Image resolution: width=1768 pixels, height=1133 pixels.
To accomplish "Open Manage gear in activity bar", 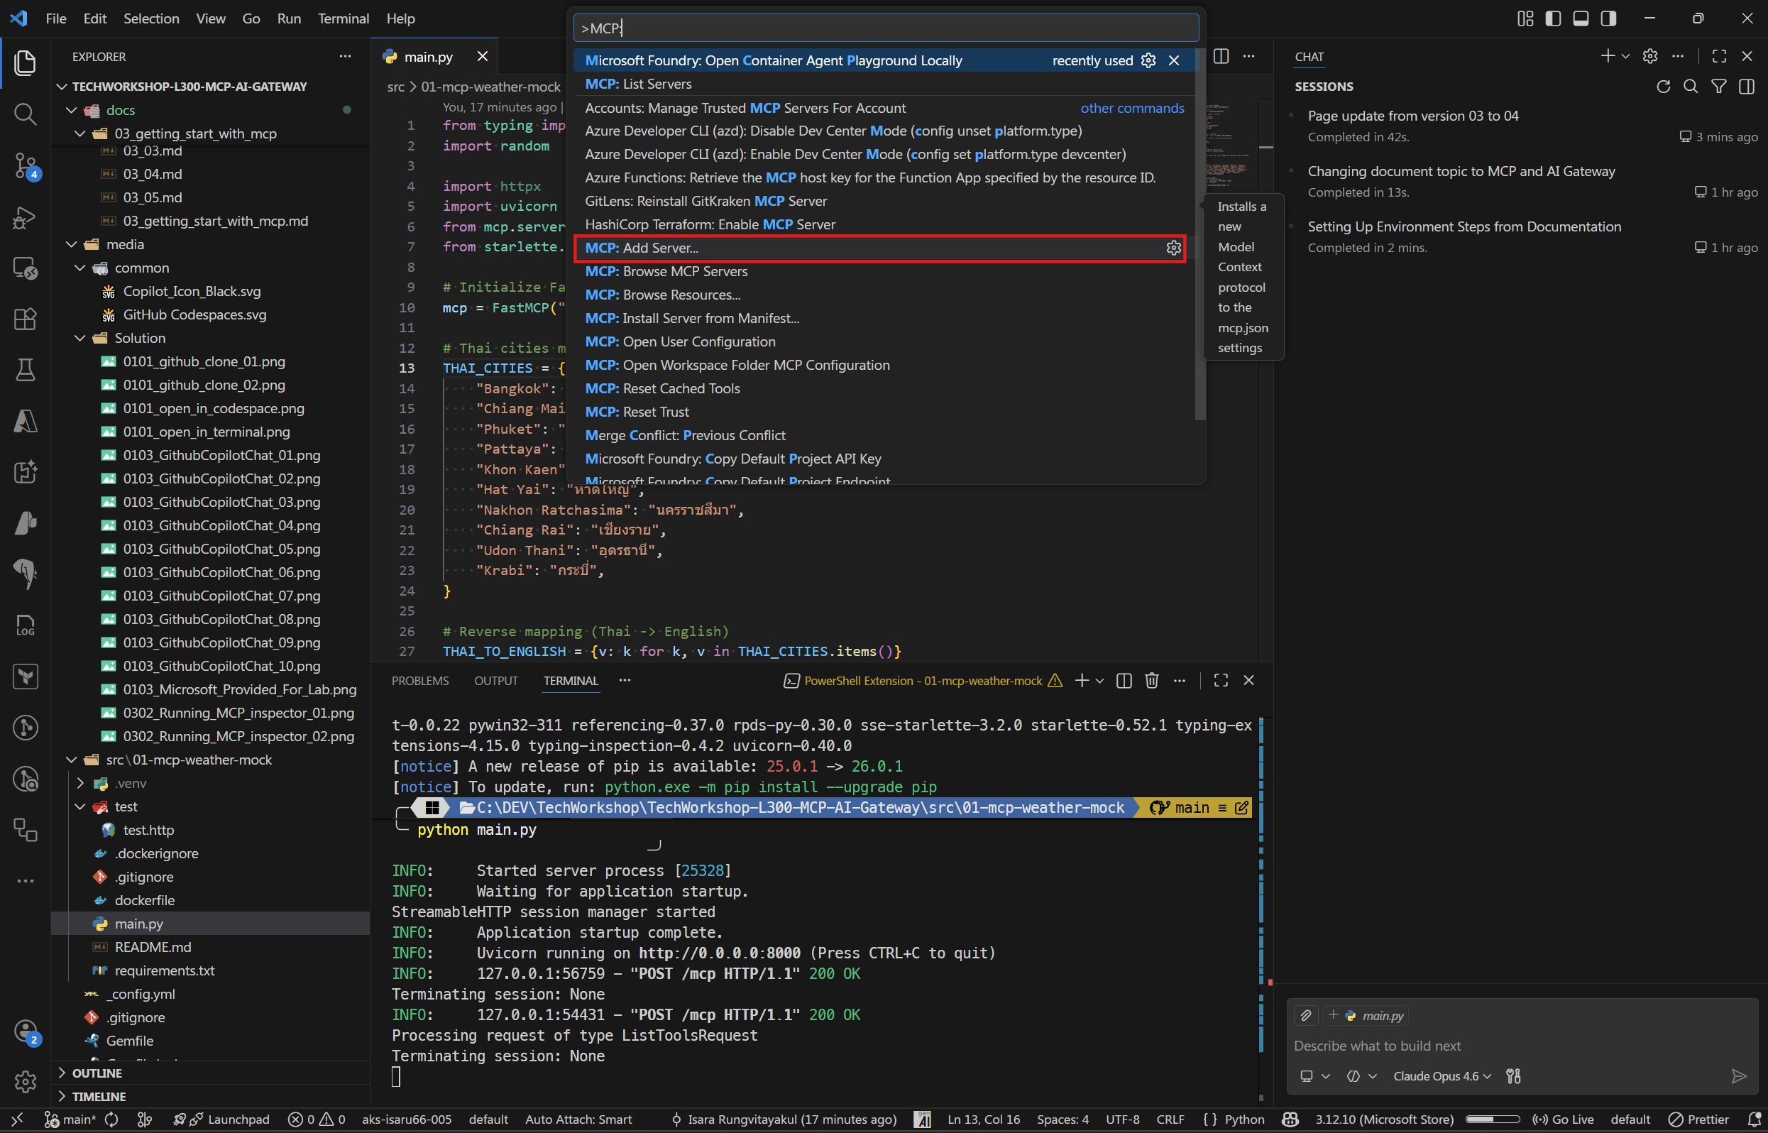I will pyautogui.click(x=25, y=1081).
